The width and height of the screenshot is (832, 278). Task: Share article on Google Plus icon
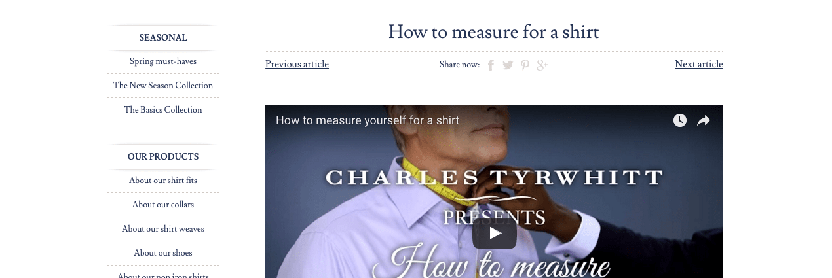tap(542, 65)
